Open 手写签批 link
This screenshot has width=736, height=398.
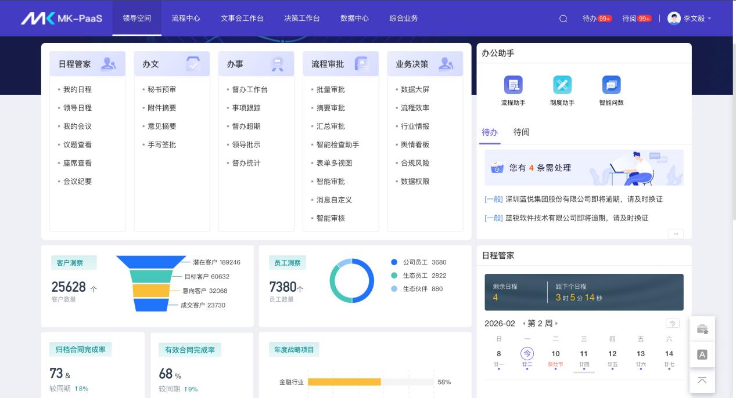162,144
